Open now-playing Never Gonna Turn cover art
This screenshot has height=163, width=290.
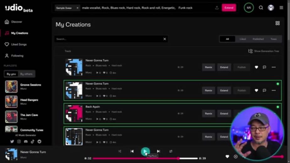pos(11,154)
